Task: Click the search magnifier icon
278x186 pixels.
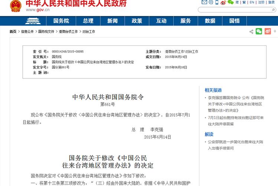Action: tap(273, 10)
